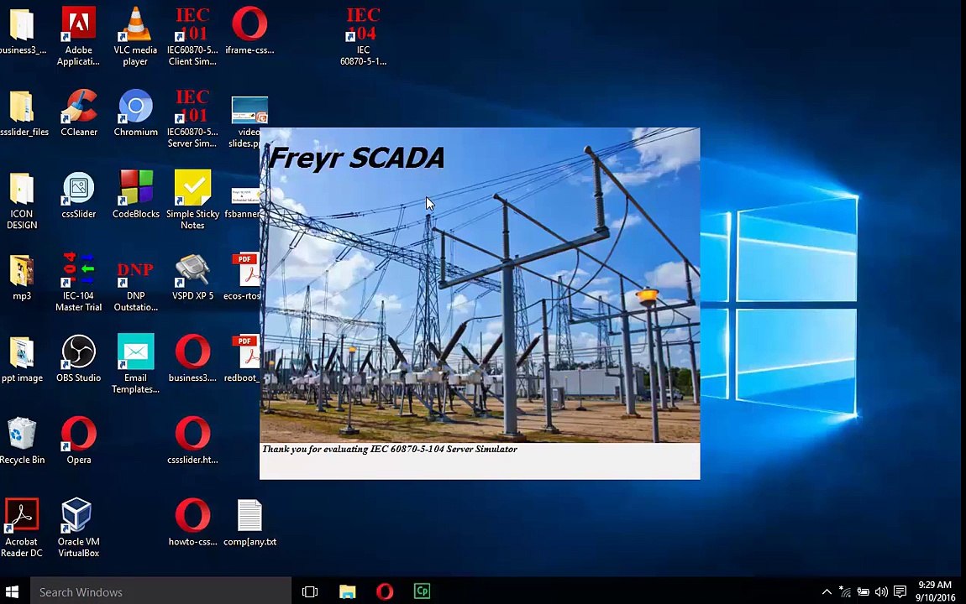
Task: Launch IEC-104 Master Trial shortcut
Action: coord(78,282)
